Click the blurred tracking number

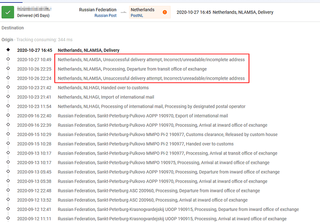34,9
